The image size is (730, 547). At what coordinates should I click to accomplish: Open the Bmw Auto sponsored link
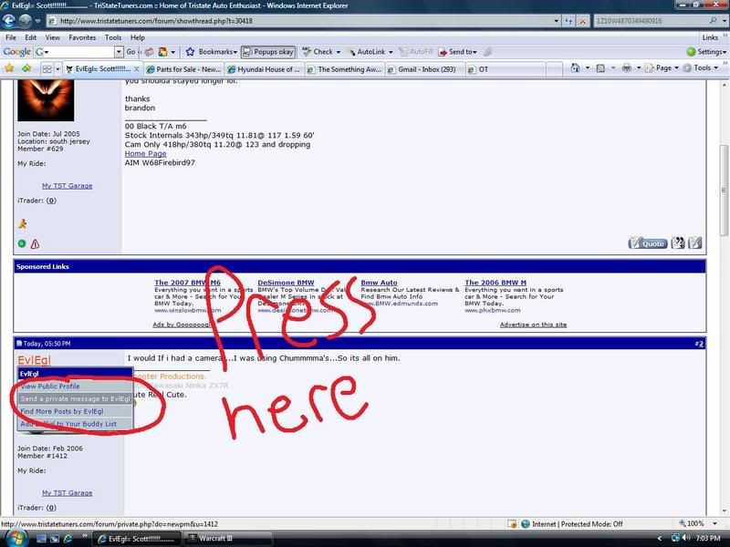[379, 283]
